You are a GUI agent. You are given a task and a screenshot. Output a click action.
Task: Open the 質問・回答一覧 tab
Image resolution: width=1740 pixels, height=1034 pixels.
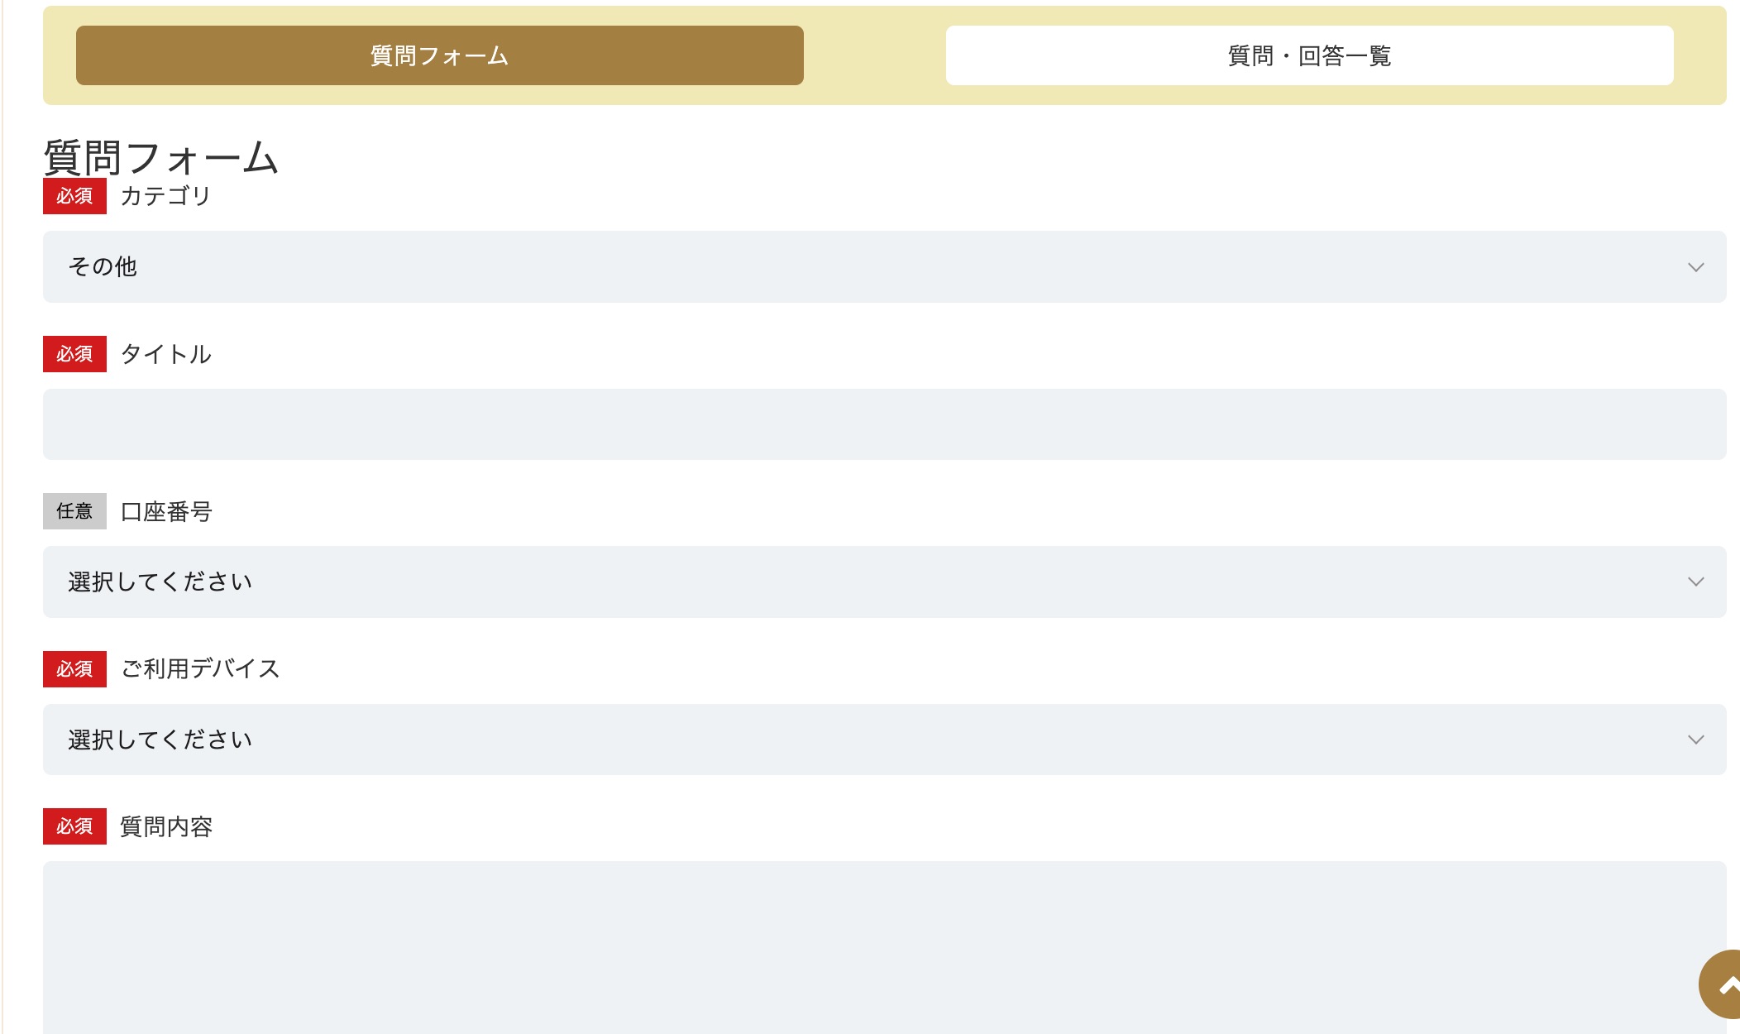[x=1309, y=55]
